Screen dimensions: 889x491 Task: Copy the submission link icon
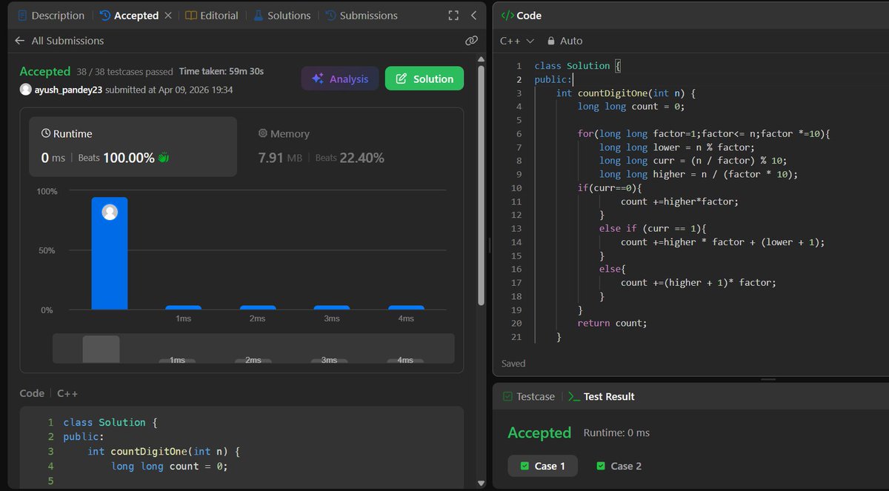pyautogui.click(x=471, y=41)
